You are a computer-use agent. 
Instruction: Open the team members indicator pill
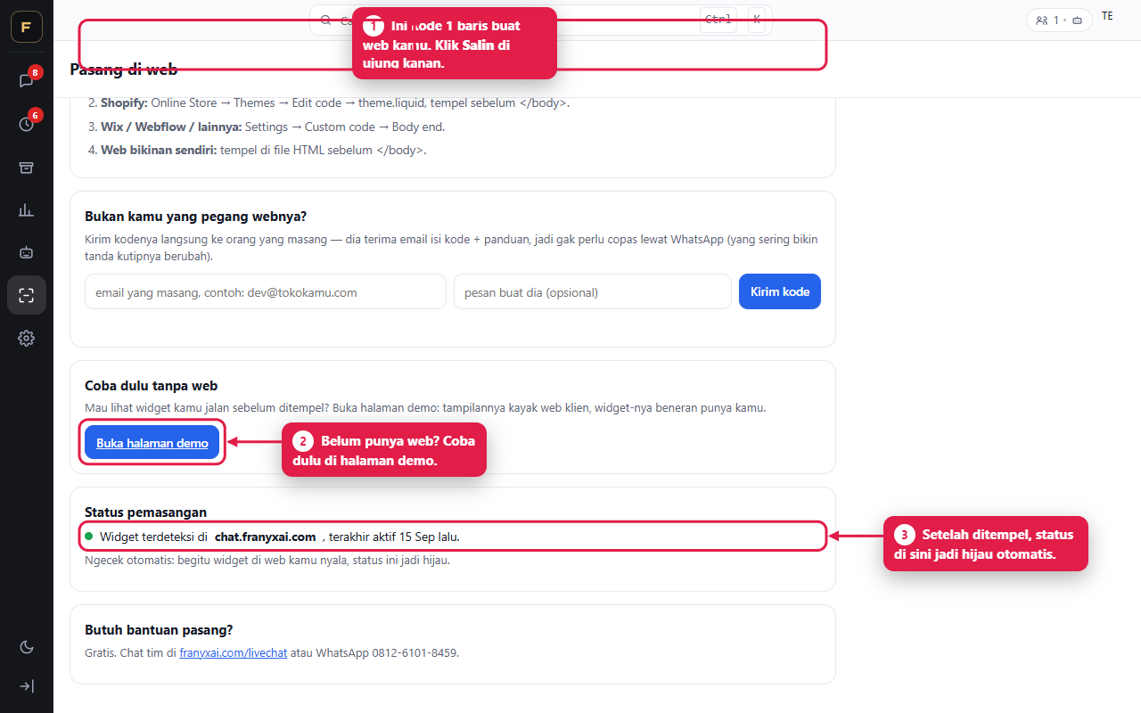click(x=1059, y=20)
